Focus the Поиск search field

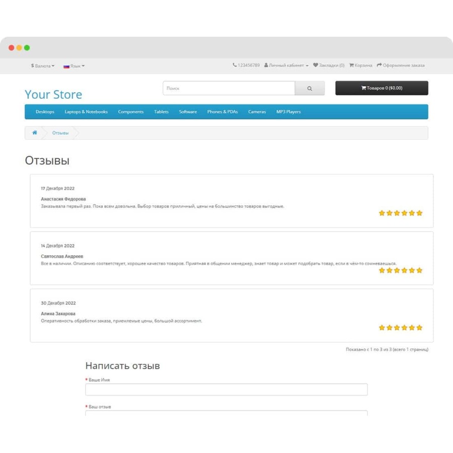coord(229,88)
